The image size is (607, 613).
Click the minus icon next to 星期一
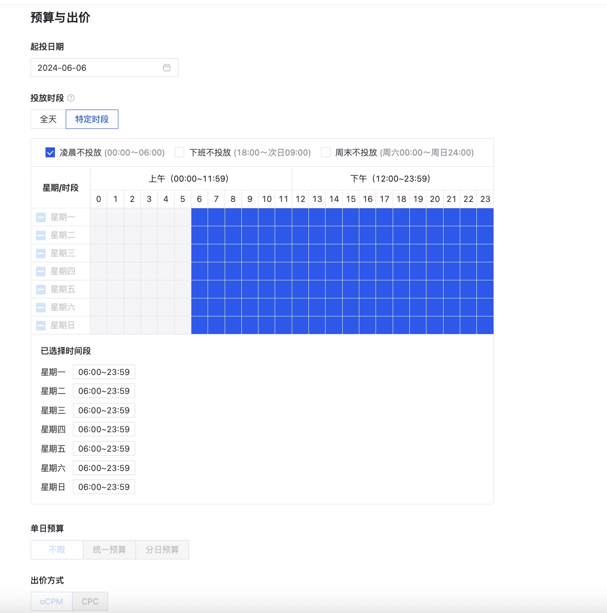(40, 217)
